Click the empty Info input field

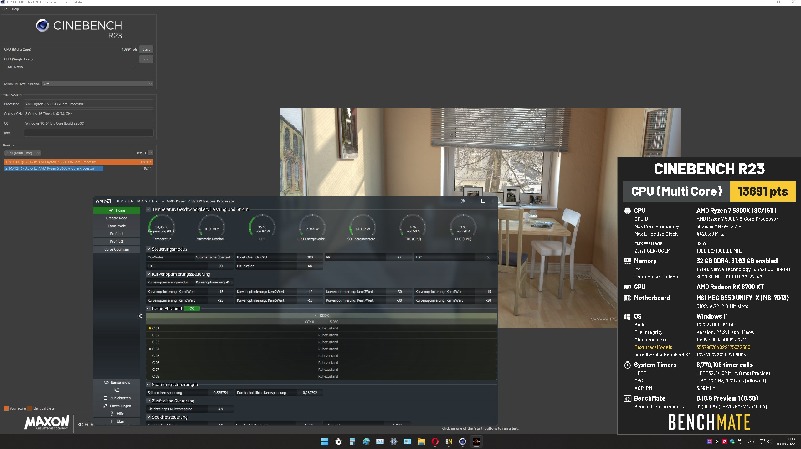click(x=89, y=133)
